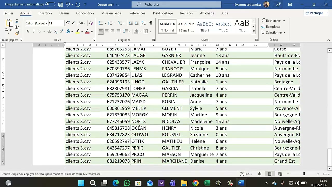Toggle bold formatting (G)
This screenshot has width=332, height=187.
[x=28, y=31]
